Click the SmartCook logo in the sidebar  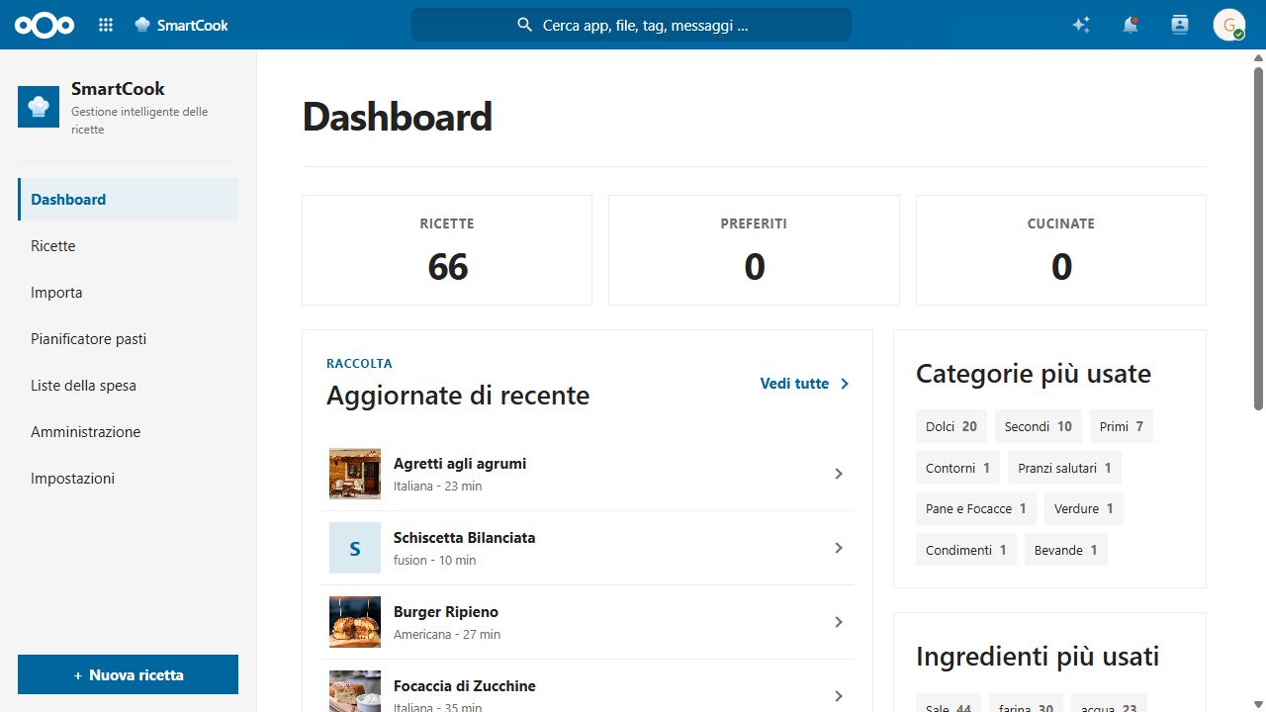(39, 107)
